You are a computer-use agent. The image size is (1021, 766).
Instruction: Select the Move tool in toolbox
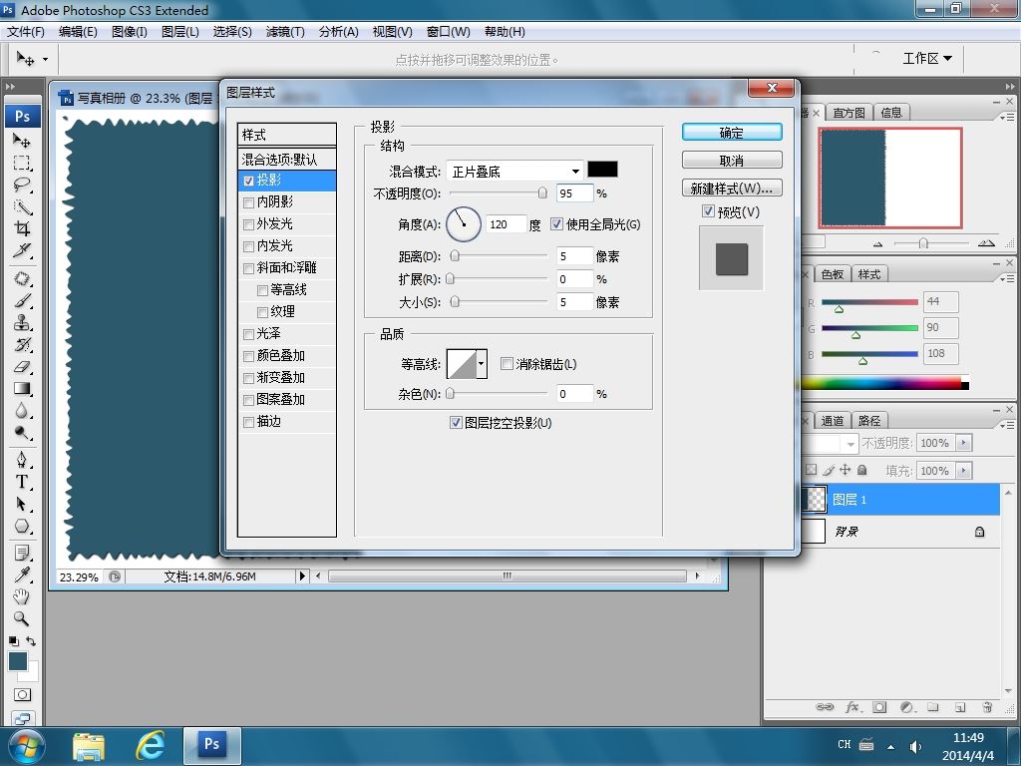(22, 140)
